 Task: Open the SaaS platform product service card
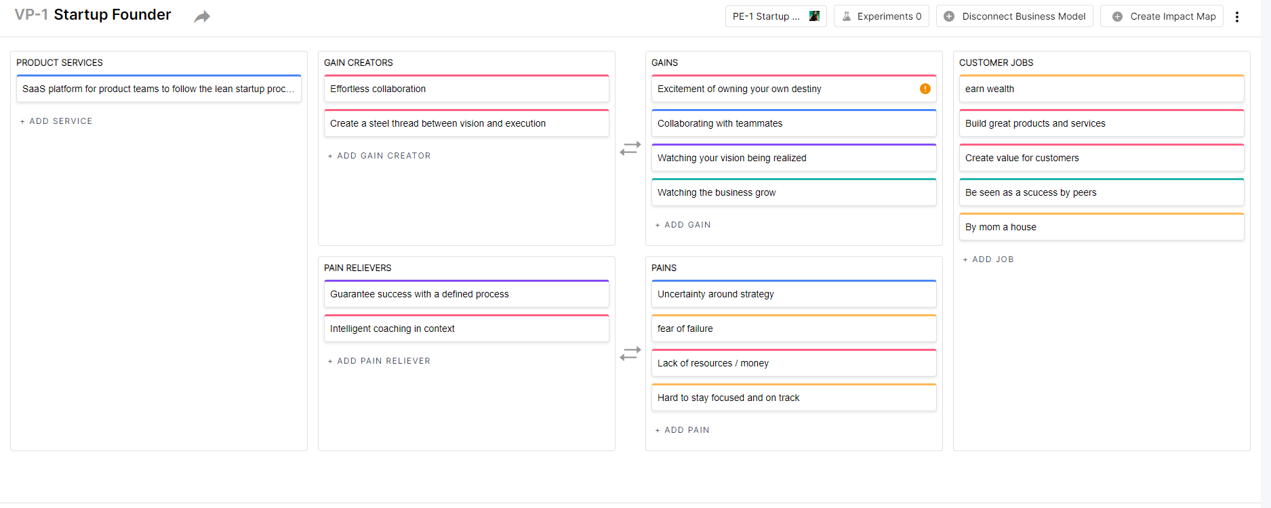click(x=159, y=89)
